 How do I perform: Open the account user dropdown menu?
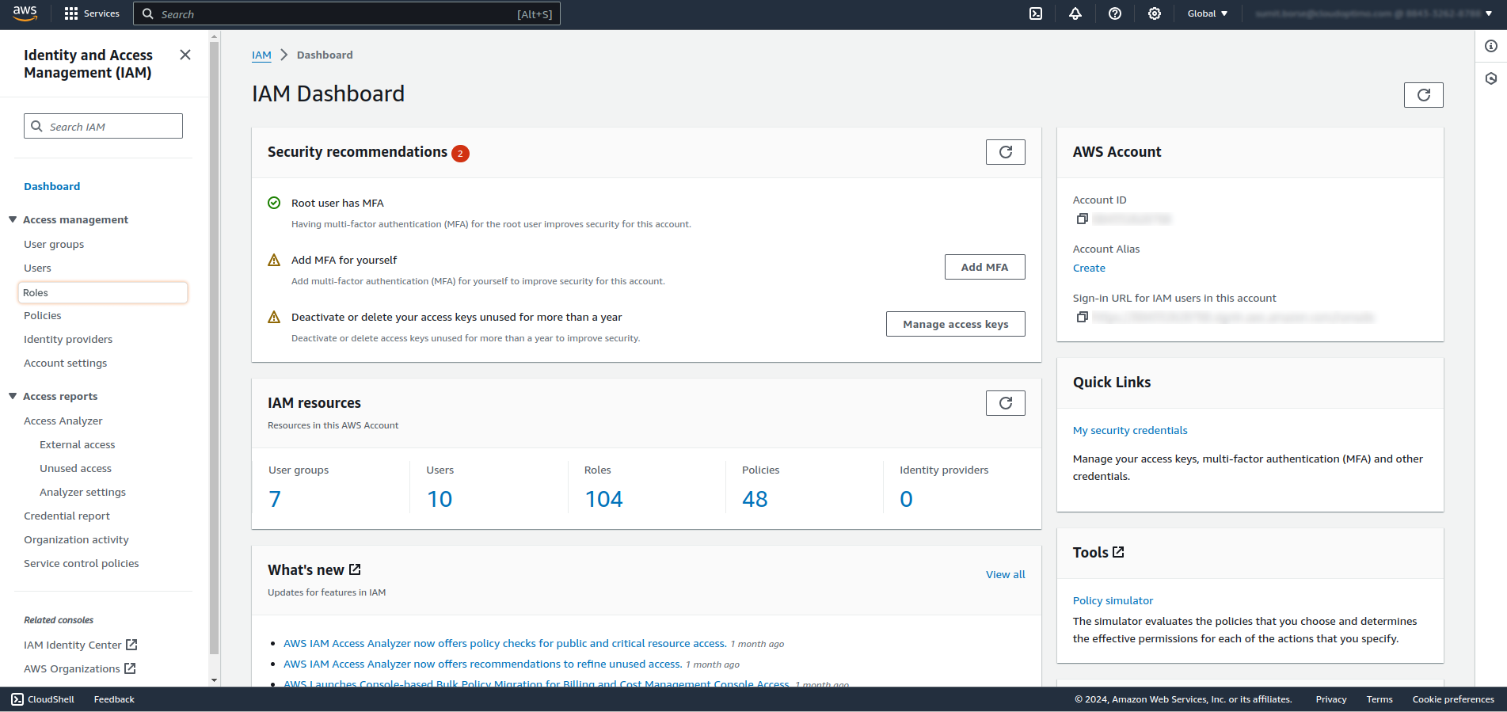tap(1373, 13)
